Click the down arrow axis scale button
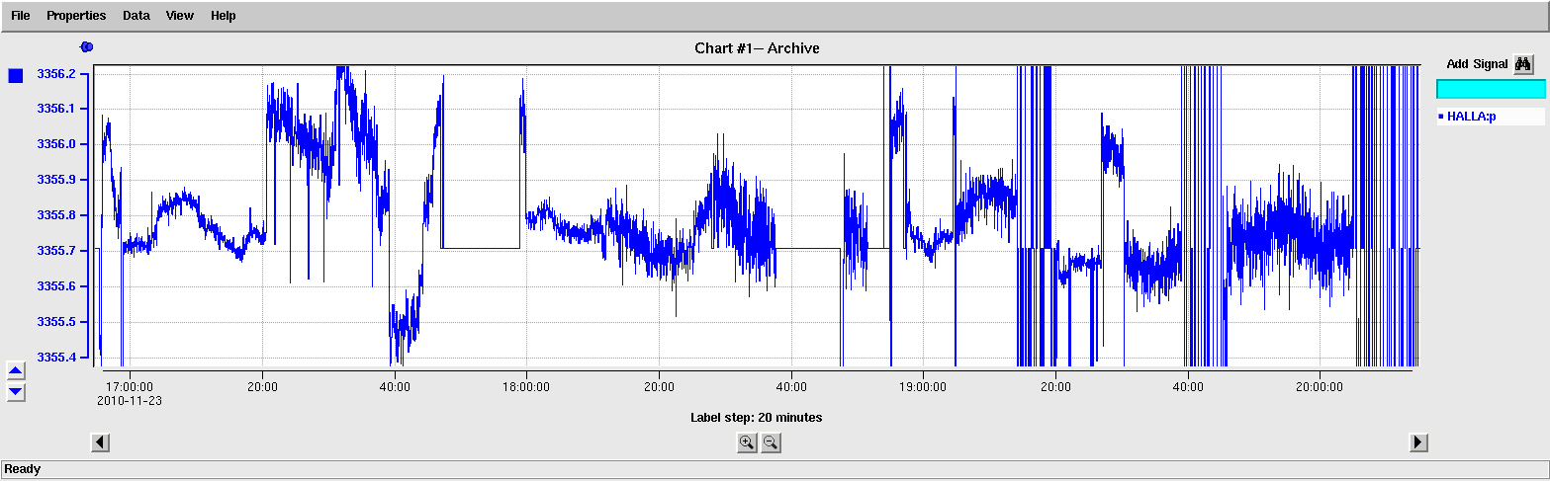The width and height of the screenshot is (1550, 481). pyautogui.click(x=16, y=392)
